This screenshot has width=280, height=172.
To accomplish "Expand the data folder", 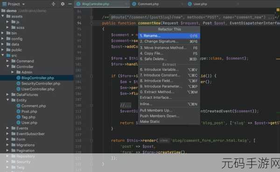I will coord(2,44).
